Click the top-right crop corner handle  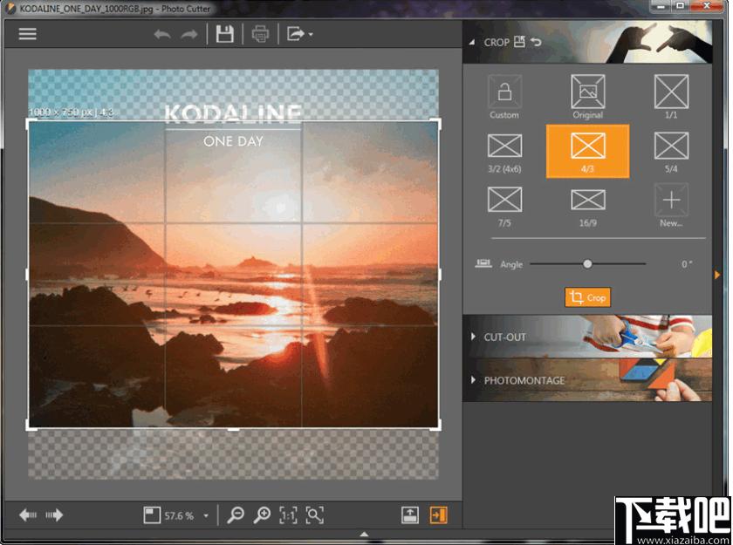coord(437,122)
